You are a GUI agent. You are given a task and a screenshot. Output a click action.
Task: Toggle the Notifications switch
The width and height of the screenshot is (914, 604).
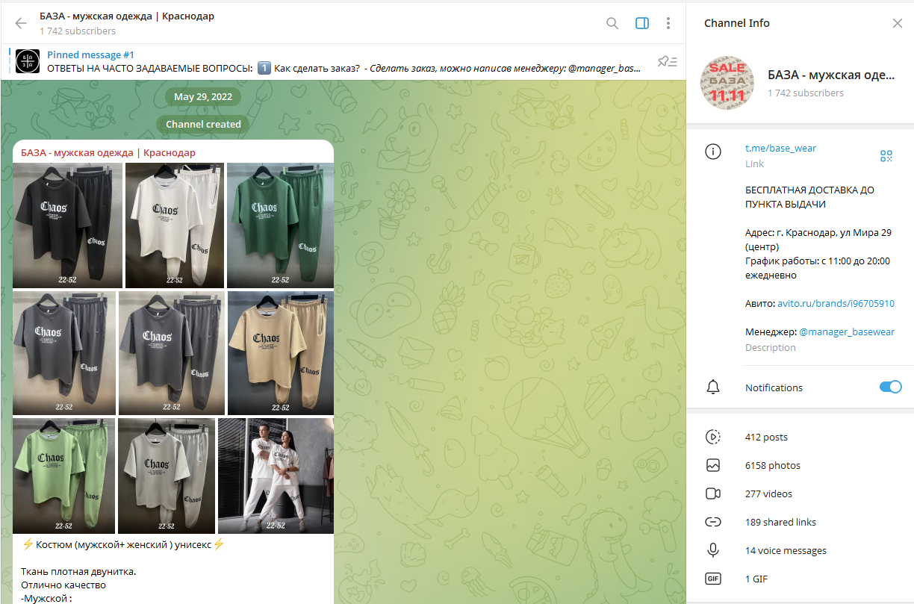890,387
